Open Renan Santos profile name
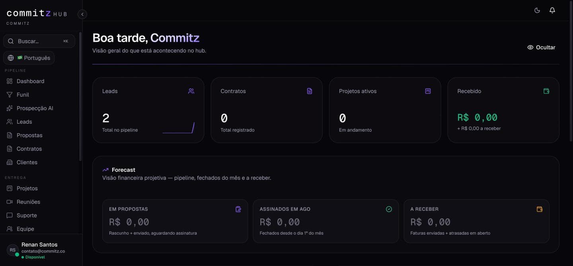The image size is (573, 266). (39, 245)
